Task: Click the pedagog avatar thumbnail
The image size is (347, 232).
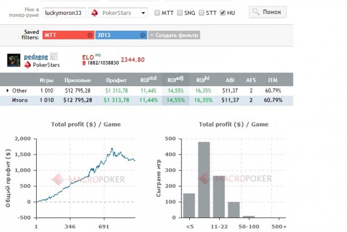Action: (14, 60)
